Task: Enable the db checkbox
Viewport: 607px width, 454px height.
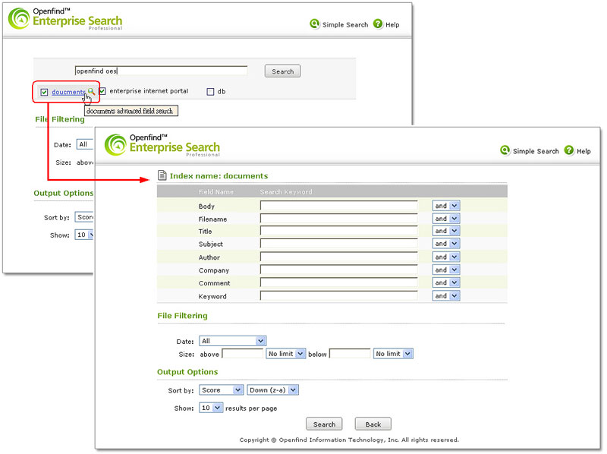Action: click(x=210, y=92)
